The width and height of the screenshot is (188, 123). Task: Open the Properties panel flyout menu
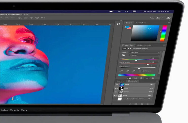(x=164, y=45)
